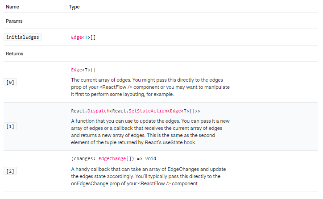323x199 pixels.
Task: Select the Returns section label
Action: [x=15, y=54]
